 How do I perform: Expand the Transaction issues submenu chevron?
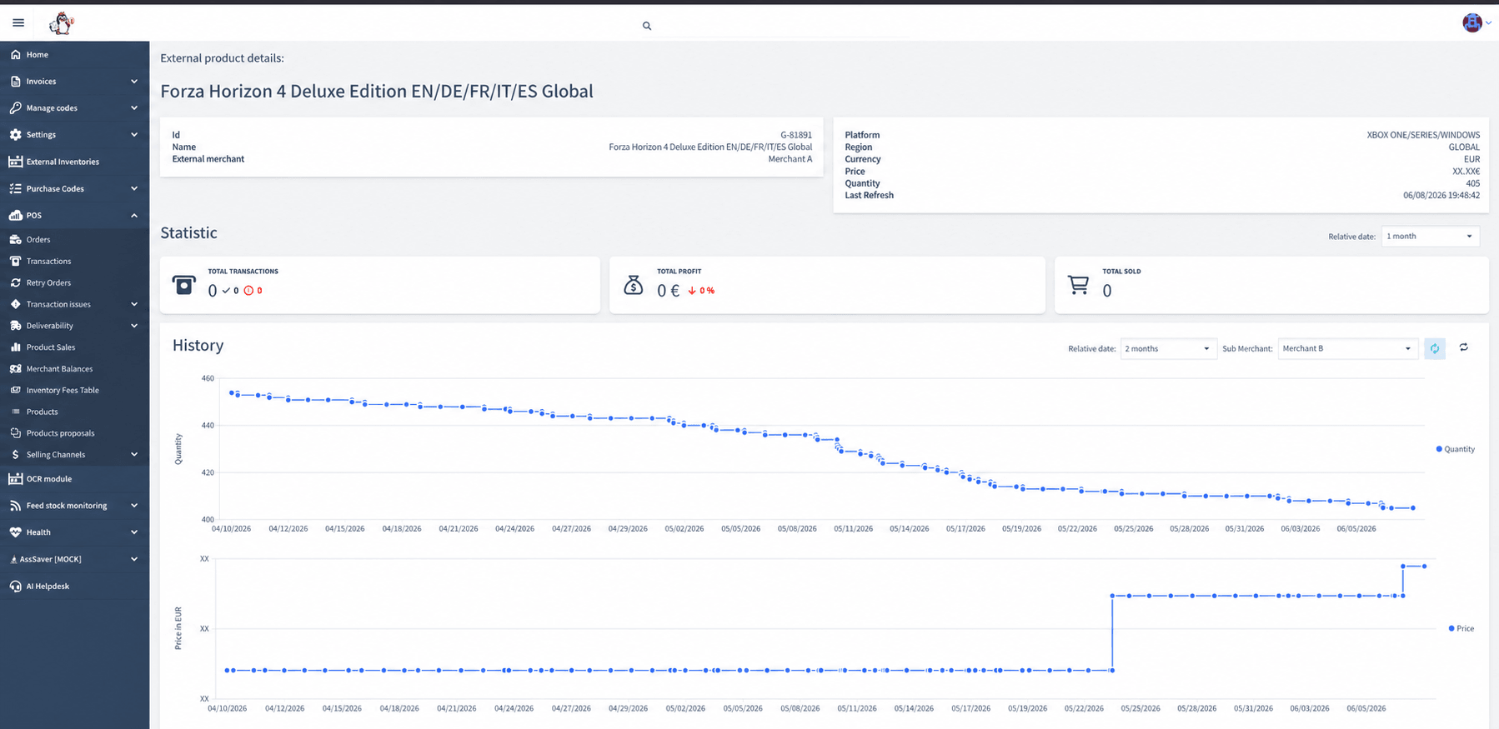(x=134, y=304)
